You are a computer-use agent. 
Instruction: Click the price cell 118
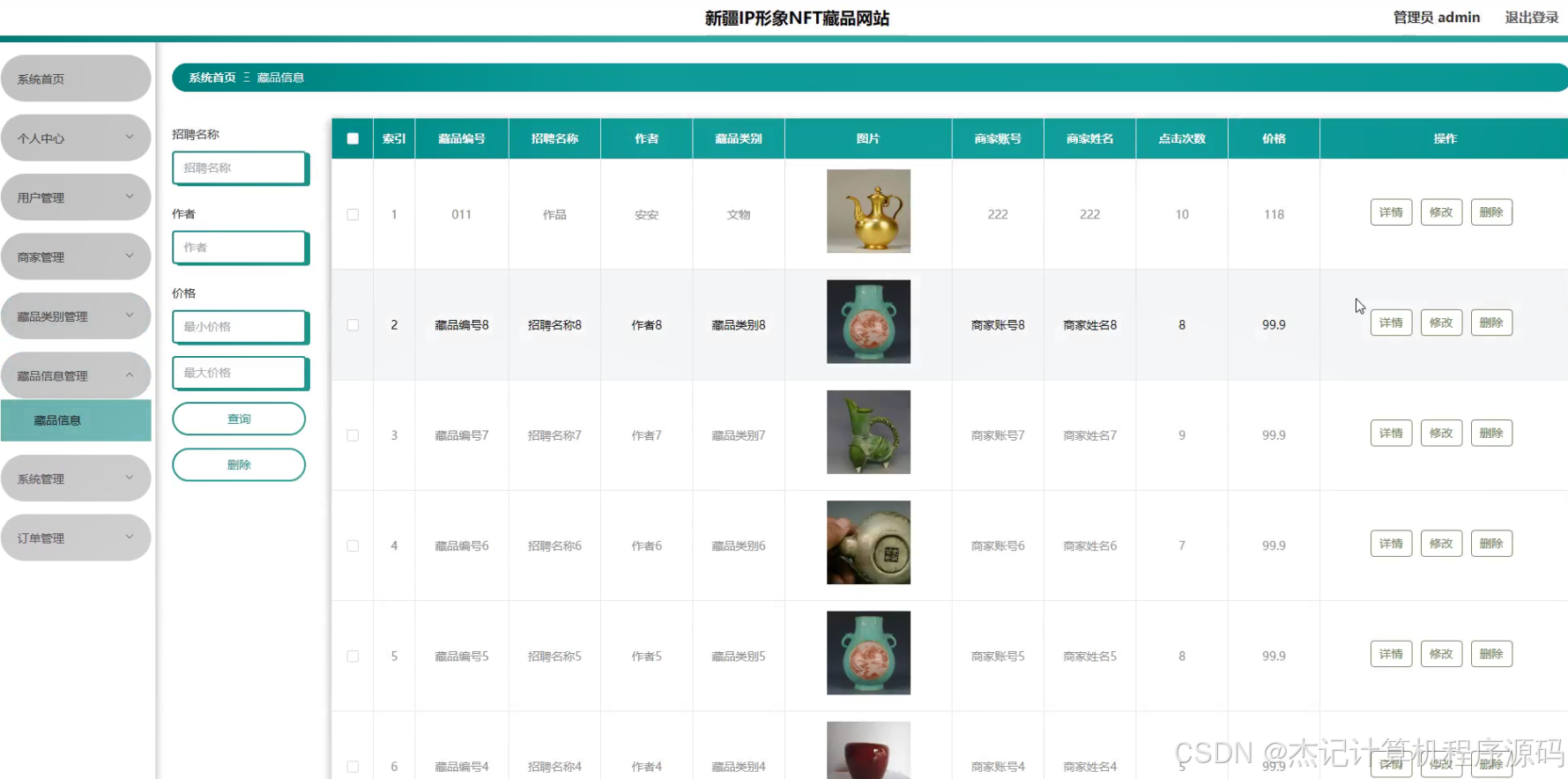pyautogui.click(x=1274, y=214)
